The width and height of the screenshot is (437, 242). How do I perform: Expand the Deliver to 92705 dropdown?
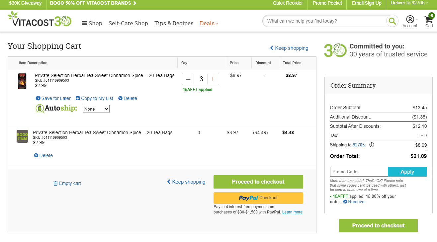point(409,3)
